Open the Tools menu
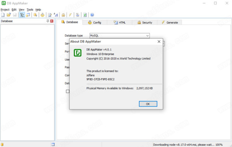This screenshot has height=147, width=232. 30,10
